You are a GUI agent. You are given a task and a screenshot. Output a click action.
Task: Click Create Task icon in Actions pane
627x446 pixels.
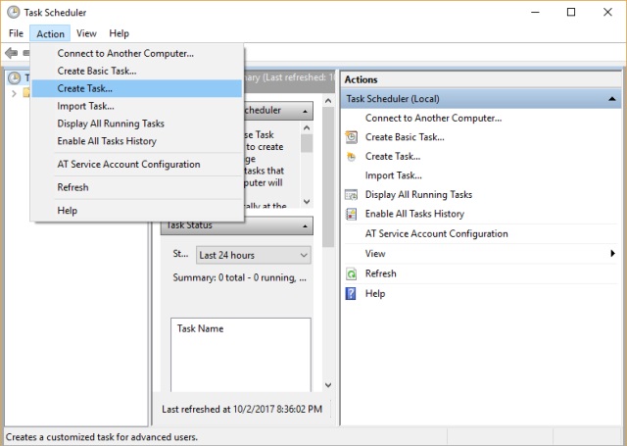pyautogui.click(x=351, y=157)
